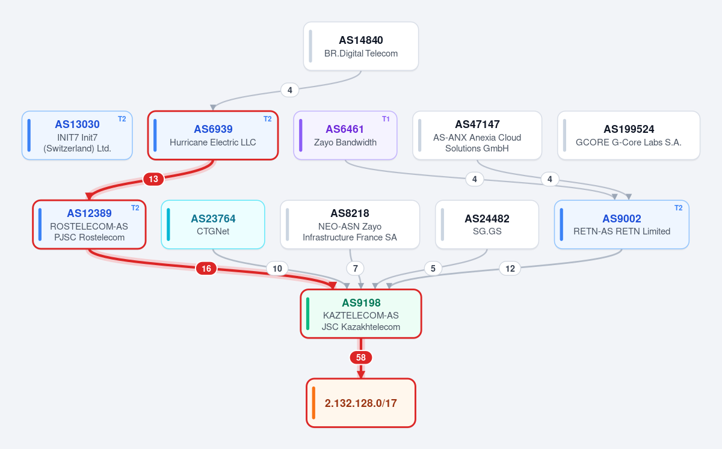Click the 10 edge label from CTGNet
The width and height of the screenshot is (722, 449).
(277, 269)
